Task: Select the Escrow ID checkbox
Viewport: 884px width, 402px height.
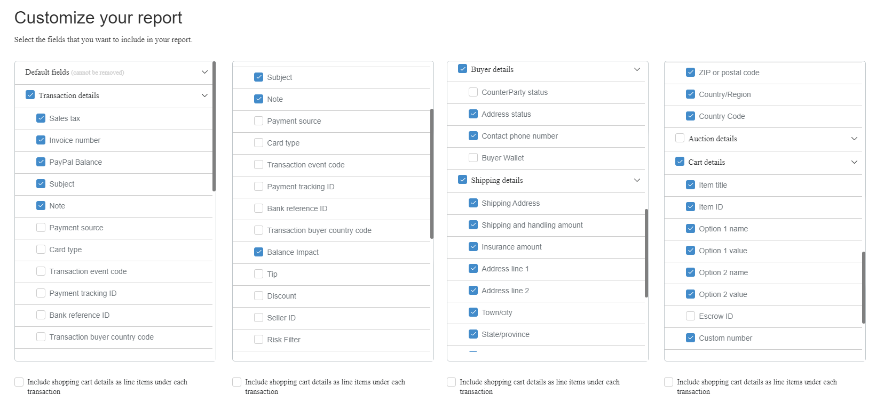Action: (691, 316)
